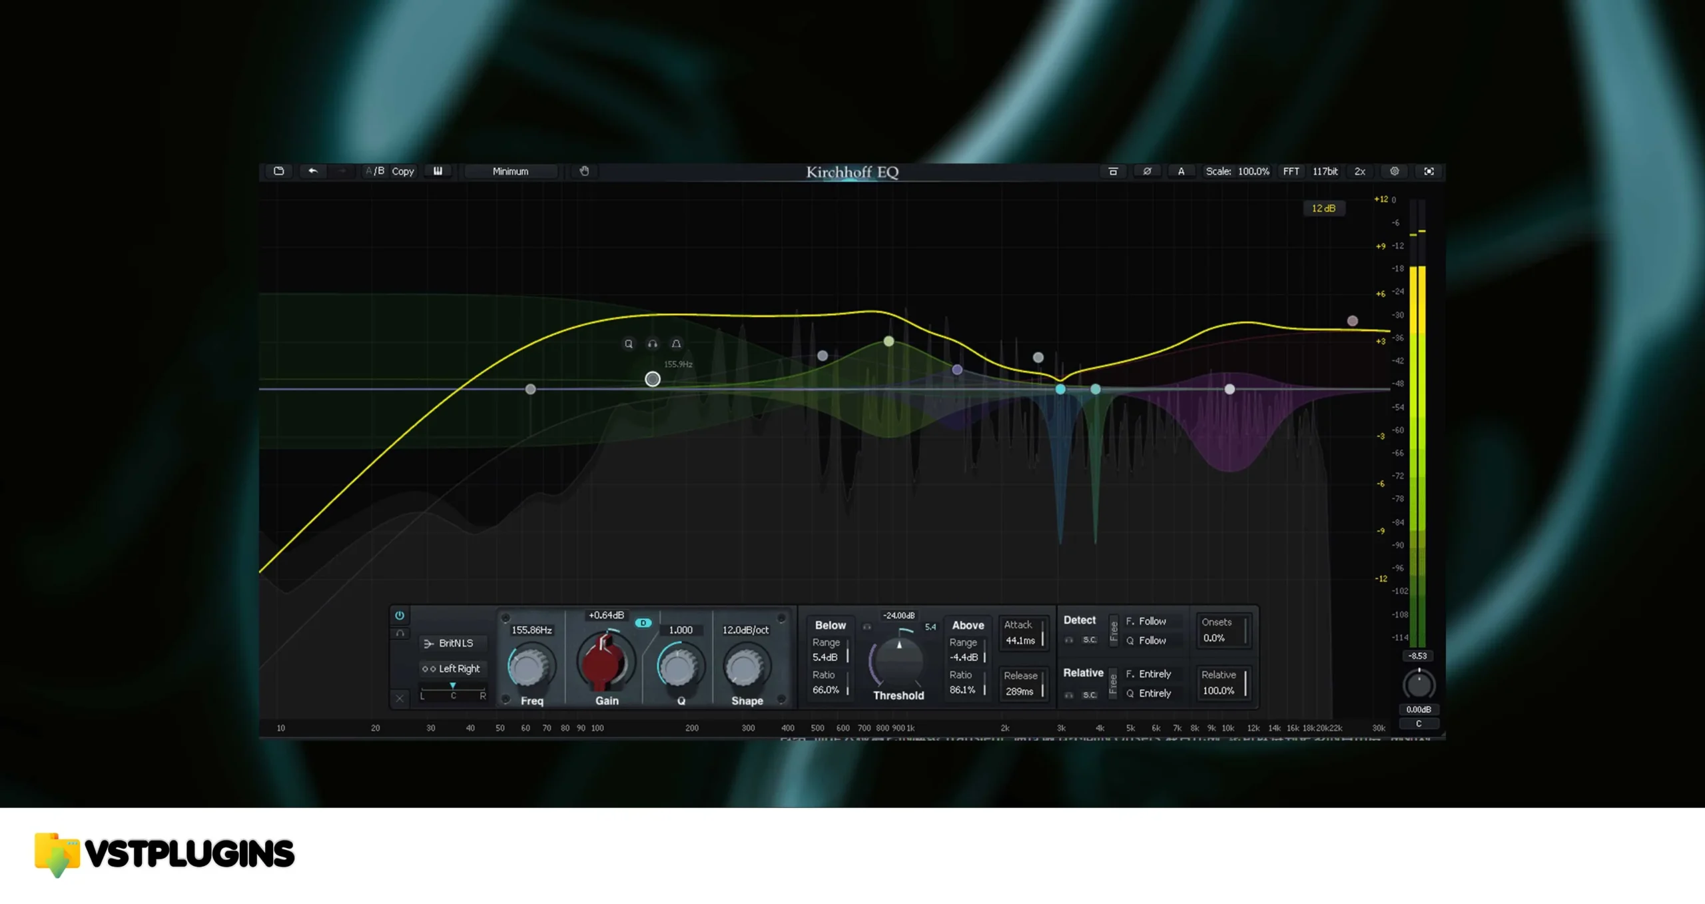Viewport: 1705px width, 904px height.
Task: Click the red Gain knob
Action: [x=604, y=662]
